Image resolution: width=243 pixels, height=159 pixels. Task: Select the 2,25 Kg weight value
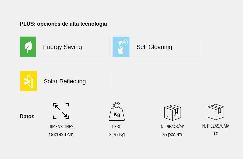pos(117,135)
